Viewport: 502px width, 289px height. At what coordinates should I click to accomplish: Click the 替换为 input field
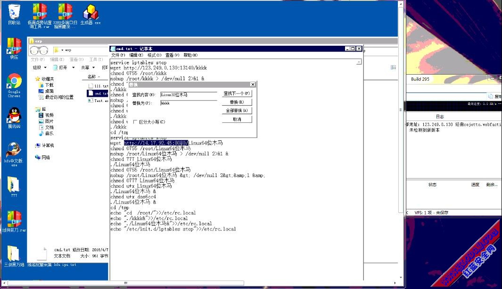(188, 102)
